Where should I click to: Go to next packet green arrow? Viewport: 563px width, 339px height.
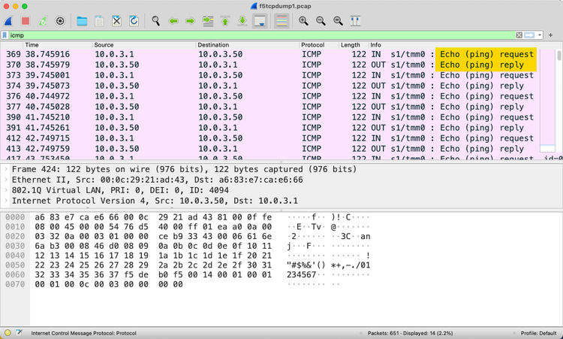pyautogui.click(x=191, y=21)
